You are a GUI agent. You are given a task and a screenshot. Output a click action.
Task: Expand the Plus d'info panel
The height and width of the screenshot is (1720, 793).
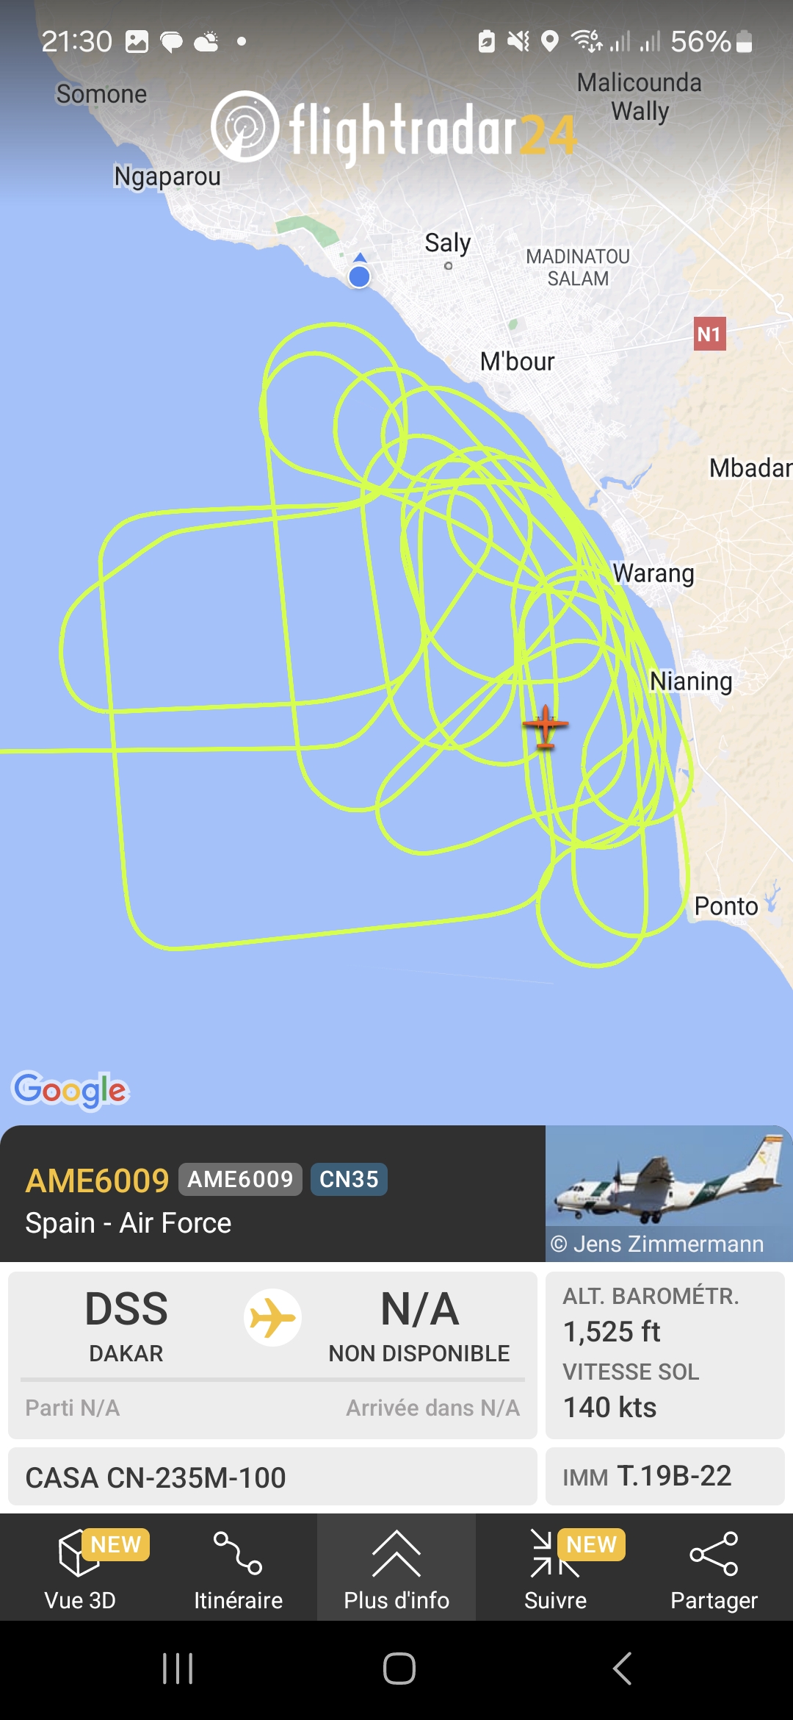396,1569
